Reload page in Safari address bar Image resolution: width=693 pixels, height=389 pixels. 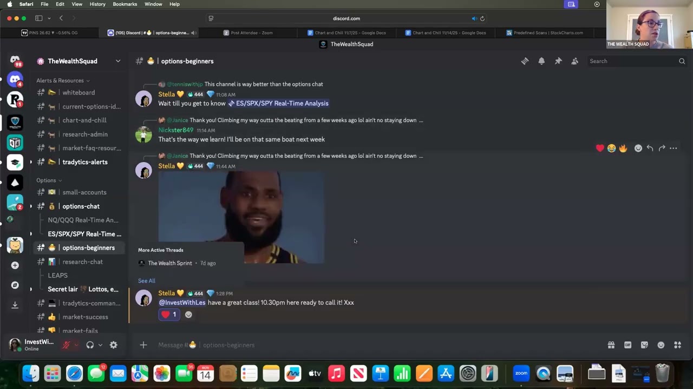(x=482, y=18)
